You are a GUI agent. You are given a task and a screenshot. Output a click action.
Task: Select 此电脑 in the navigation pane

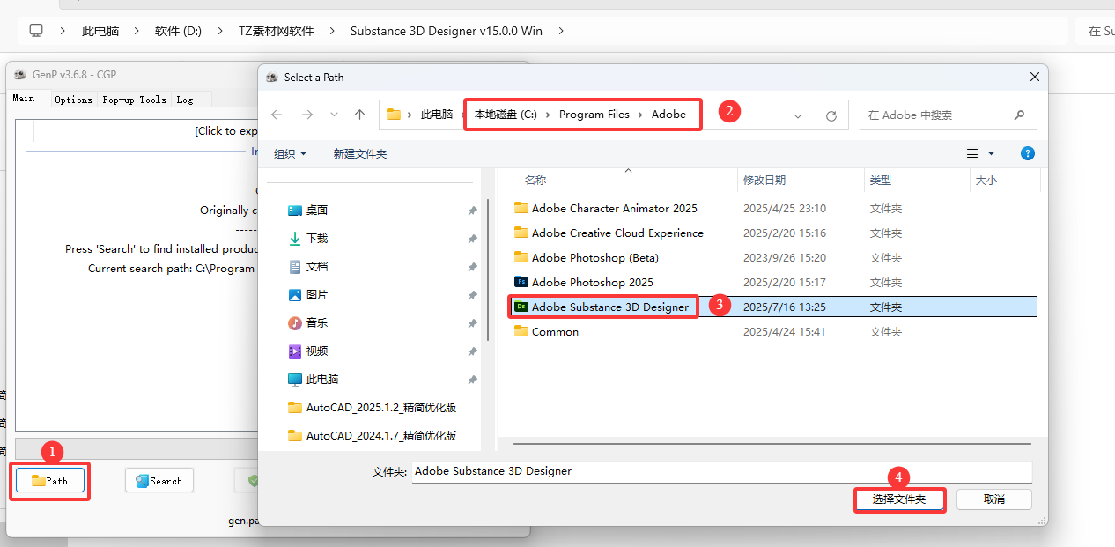(322, 379)
